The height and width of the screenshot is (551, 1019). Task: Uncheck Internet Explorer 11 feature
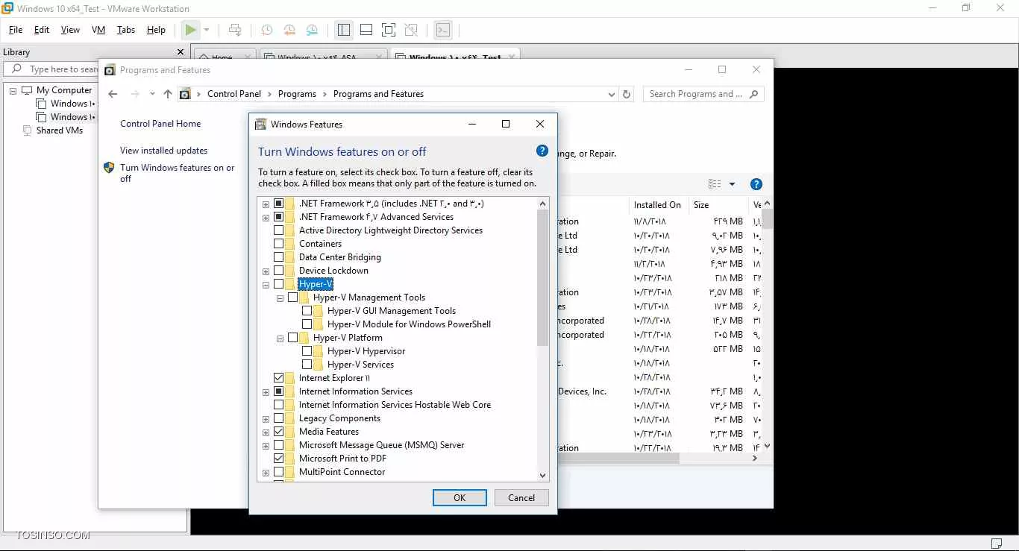pyautogui.click(x=279, y=378)
